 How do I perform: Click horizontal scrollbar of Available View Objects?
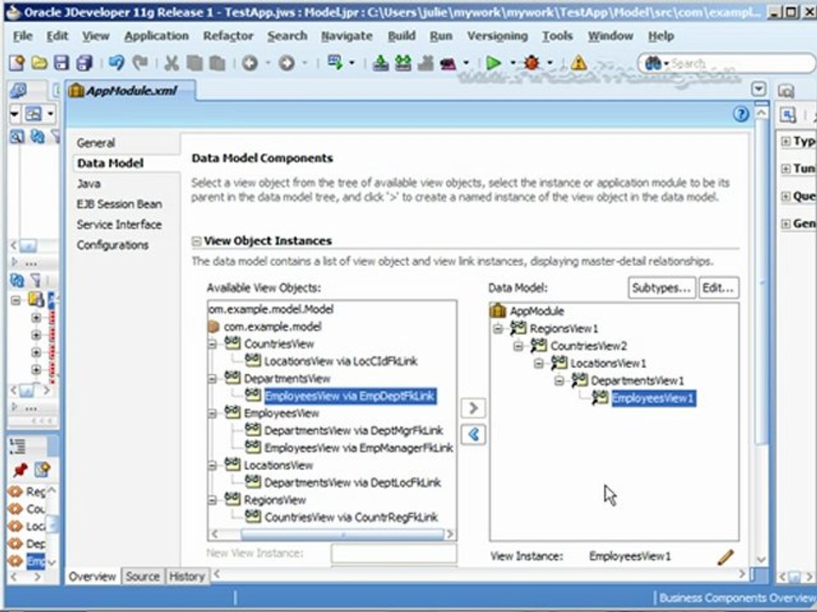[x=331, y=534]
